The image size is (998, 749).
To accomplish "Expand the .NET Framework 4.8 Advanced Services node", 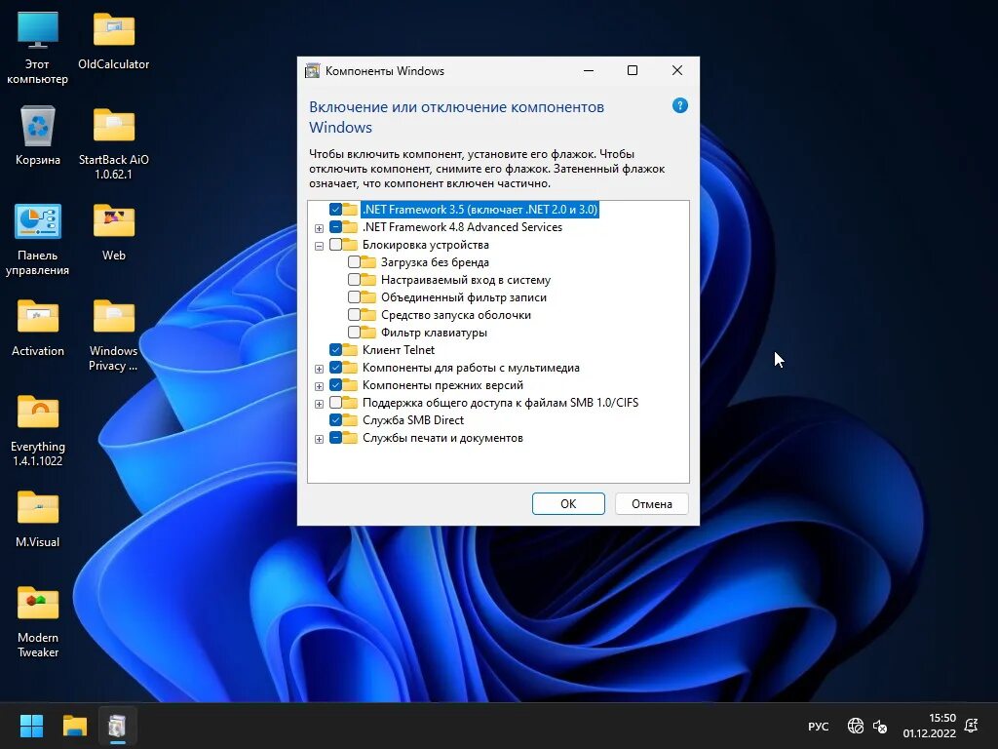I will click(319, 228).
